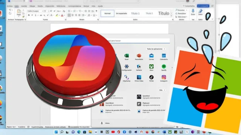The image size is (241, 135).
Task: Toggle center alignment in Párrafo group
Action: click(x=73, y=15)
